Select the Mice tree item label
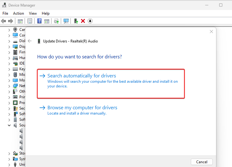Screen dimensions: 232x167 click(x=22, y=75)
